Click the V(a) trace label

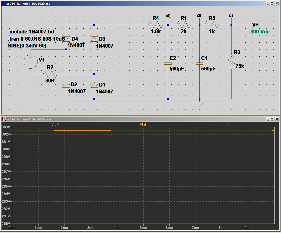143,124
